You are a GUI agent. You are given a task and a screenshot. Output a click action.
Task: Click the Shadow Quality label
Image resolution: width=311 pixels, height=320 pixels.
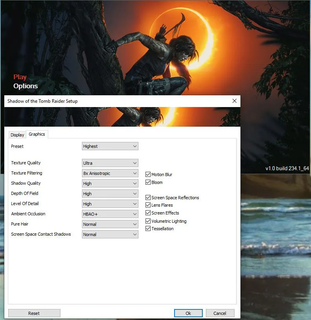[x=26, y=183]
